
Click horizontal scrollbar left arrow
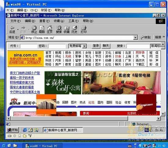tap(9, 119)
